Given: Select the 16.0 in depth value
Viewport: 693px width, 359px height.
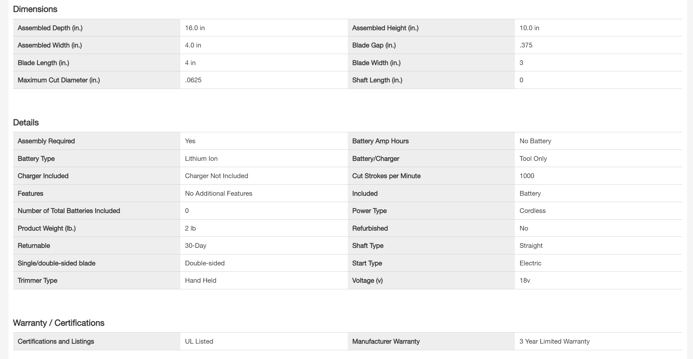Looking at the screenshot, I should coord(195,28).
